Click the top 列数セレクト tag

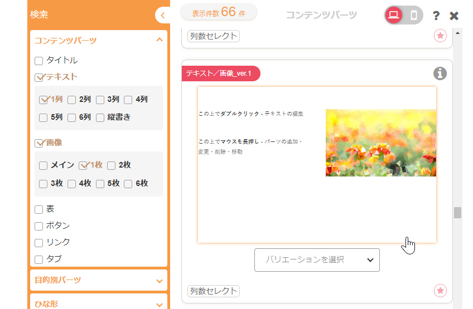click(x=213, y=37)
